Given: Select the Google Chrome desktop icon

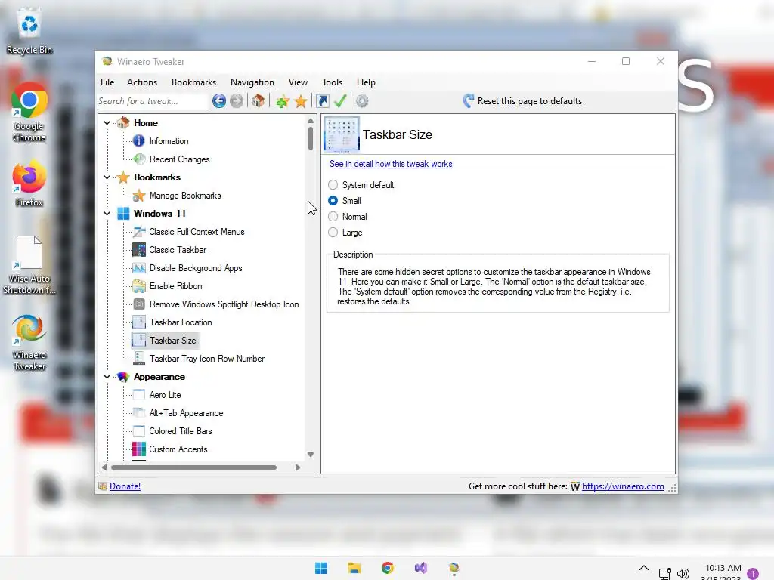Looking at the screenshot, I should coord(29,113).
